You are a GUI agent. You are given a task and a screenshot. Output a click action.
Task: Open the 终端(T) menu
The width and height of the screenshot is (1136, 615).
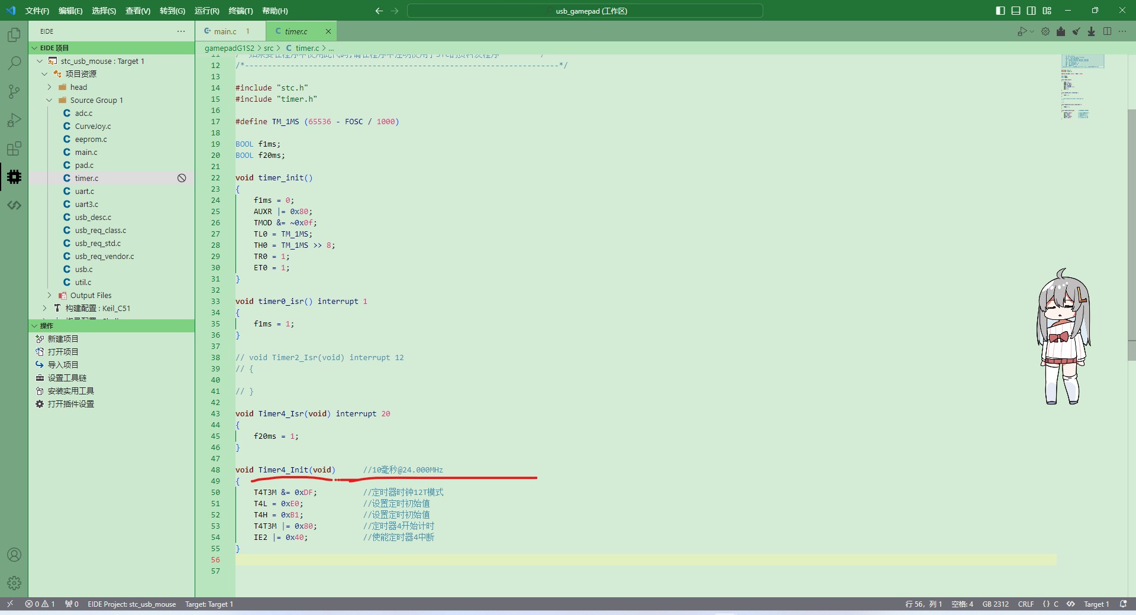point(240,11)
